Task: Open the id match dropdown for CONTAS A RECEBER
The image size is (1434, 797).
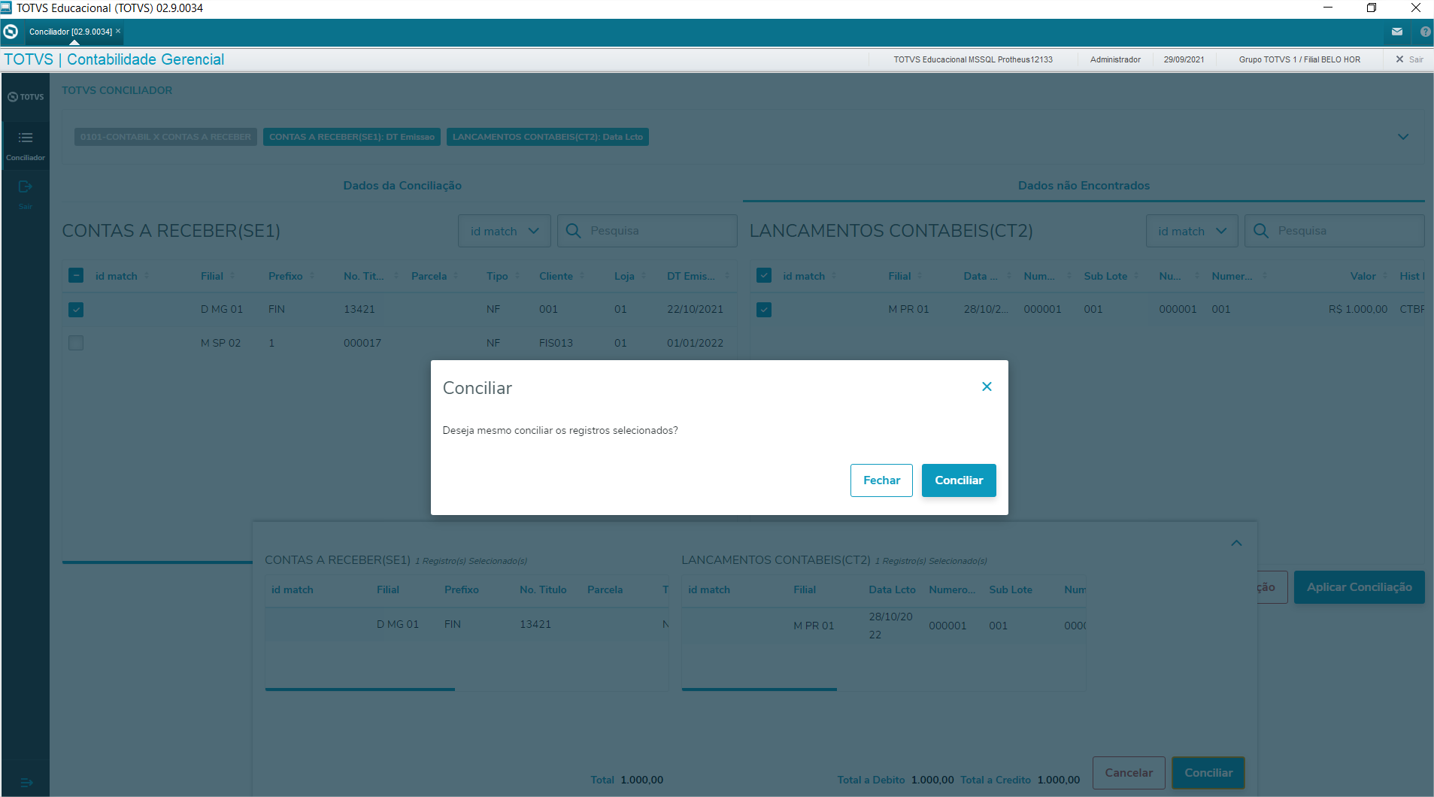Action: [x=505, y=231]
